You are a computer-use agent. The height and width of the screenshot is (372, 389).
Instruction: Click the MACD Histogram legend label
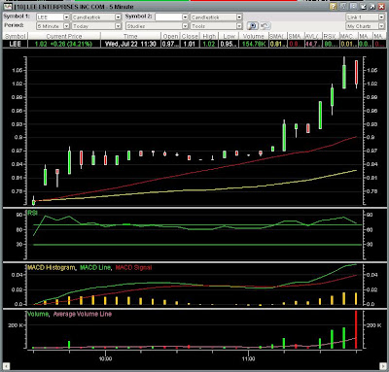pos(51,268)
